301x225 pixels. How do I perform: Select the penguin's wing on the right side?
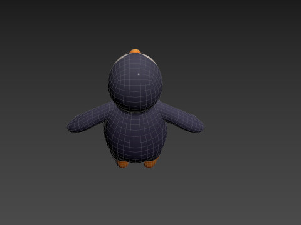click(181, 117)
